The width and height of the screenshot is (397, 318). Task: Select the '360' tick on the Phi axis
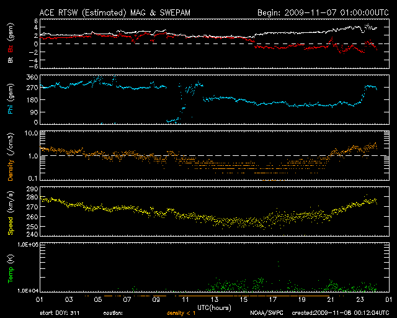pos(32,78)
